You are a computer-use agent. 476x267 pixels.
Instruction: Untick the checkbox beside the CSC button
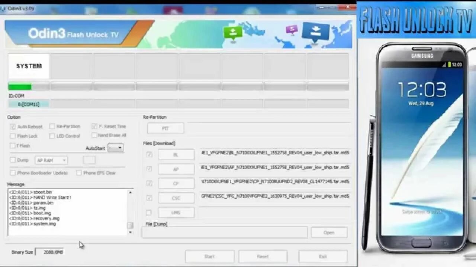click(x=149, y=198)
